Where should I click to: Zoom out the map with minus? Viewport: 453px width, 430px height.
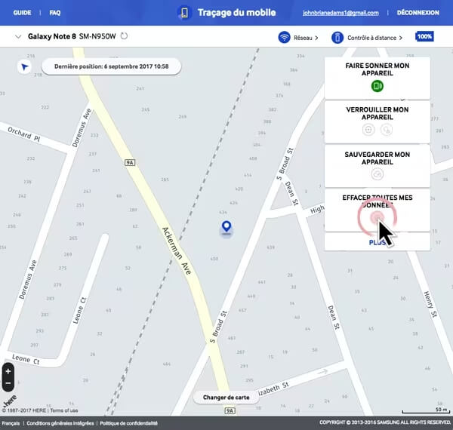pyautogui.click(x=8, y=383)
